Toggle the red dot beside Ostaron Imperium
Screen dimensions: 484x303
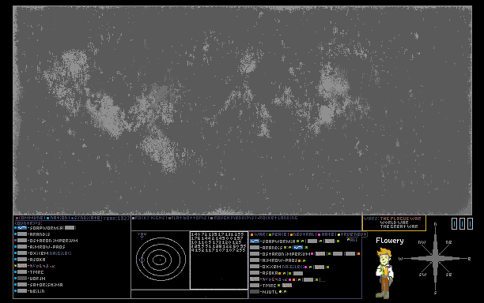tap(16, 241)
